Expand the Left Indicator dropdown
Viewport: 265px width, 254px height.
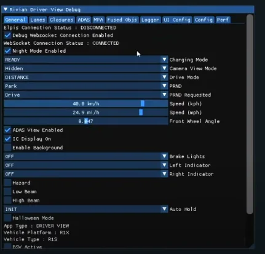[x=86, y=165]
